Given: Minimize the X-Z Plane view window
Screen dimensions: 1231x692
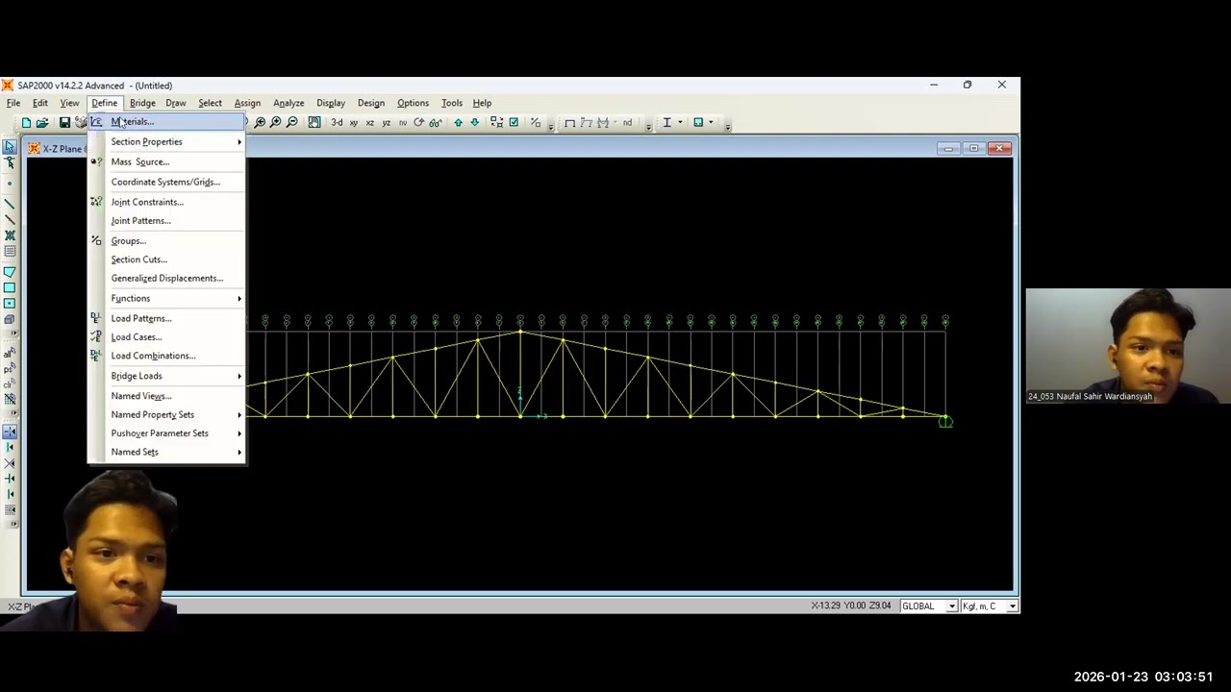Looking at the screenshot, I should pos(948,149).
